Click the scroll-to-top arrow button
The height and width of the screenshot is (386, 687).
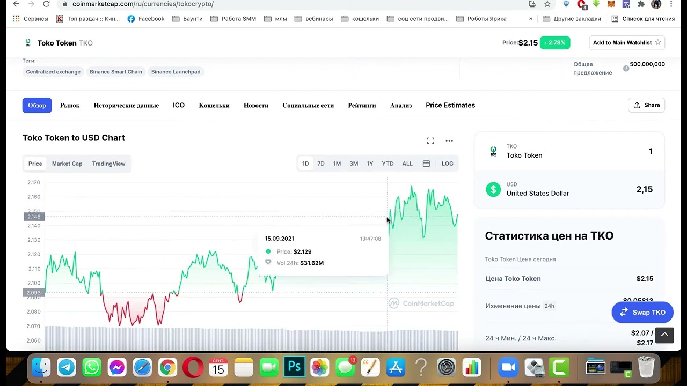pyautogui.click(x=664, y=335)
